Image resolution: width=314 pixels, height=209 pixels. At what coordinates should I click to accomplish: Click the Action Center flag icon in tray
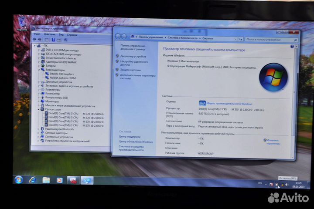271,185
